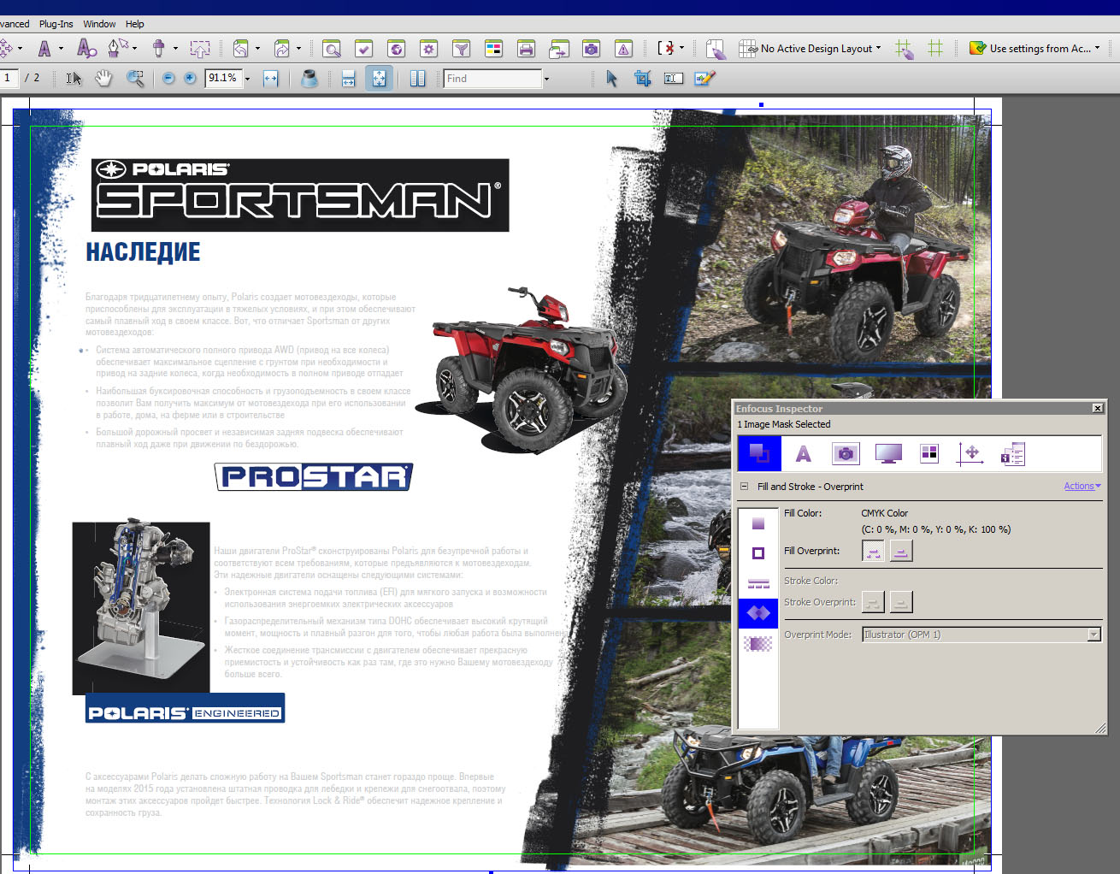Open the Overprint Mode combo box
Image resolution: width=1120 pixels, height=874 pixels.
(x=981, y=635)
